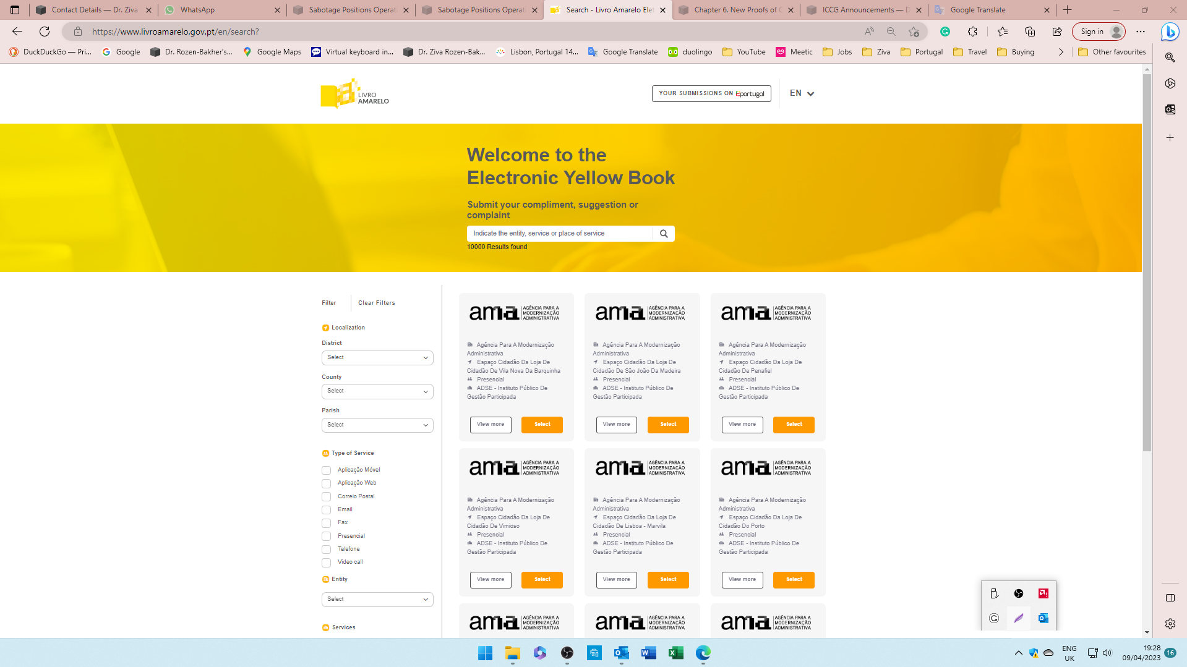Click Sign in profile button
The image size is (1187, 667).
(1099, 32)
